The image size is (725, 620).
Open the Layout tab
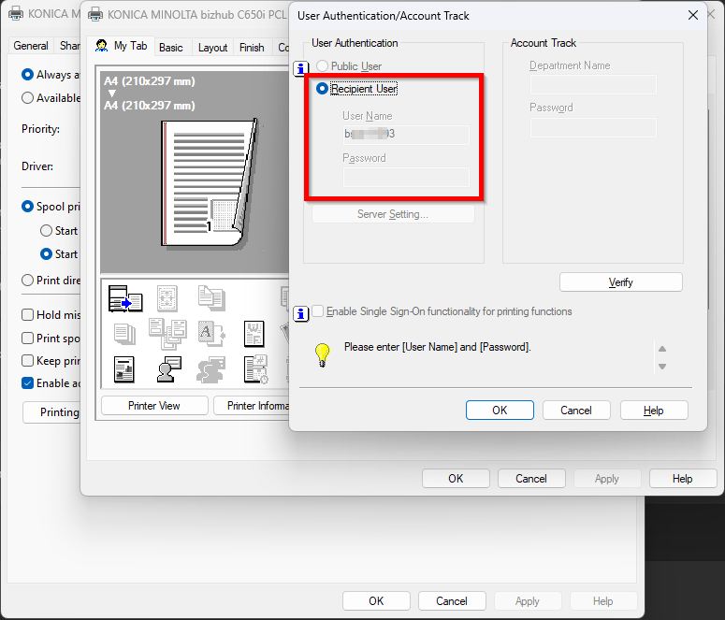click(x=212, y=48)
